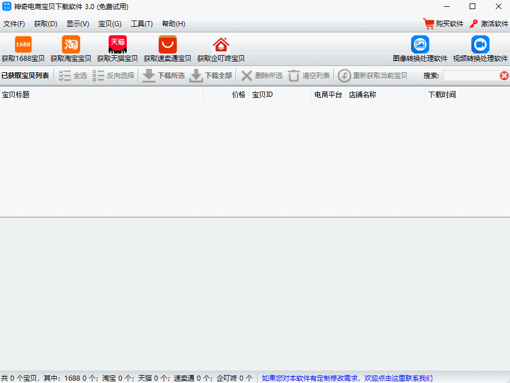Viewport: 510px width, 383px height.
Task: Click the custom modification contact link
Action: pos(347,378)
